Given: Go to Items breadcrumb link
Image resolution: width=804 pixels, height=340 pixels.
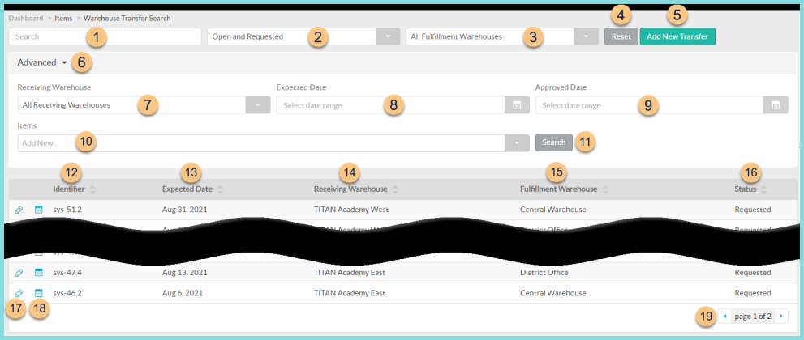Looking at the screenshot, I should pyautogui.click(x=63, y=19).
